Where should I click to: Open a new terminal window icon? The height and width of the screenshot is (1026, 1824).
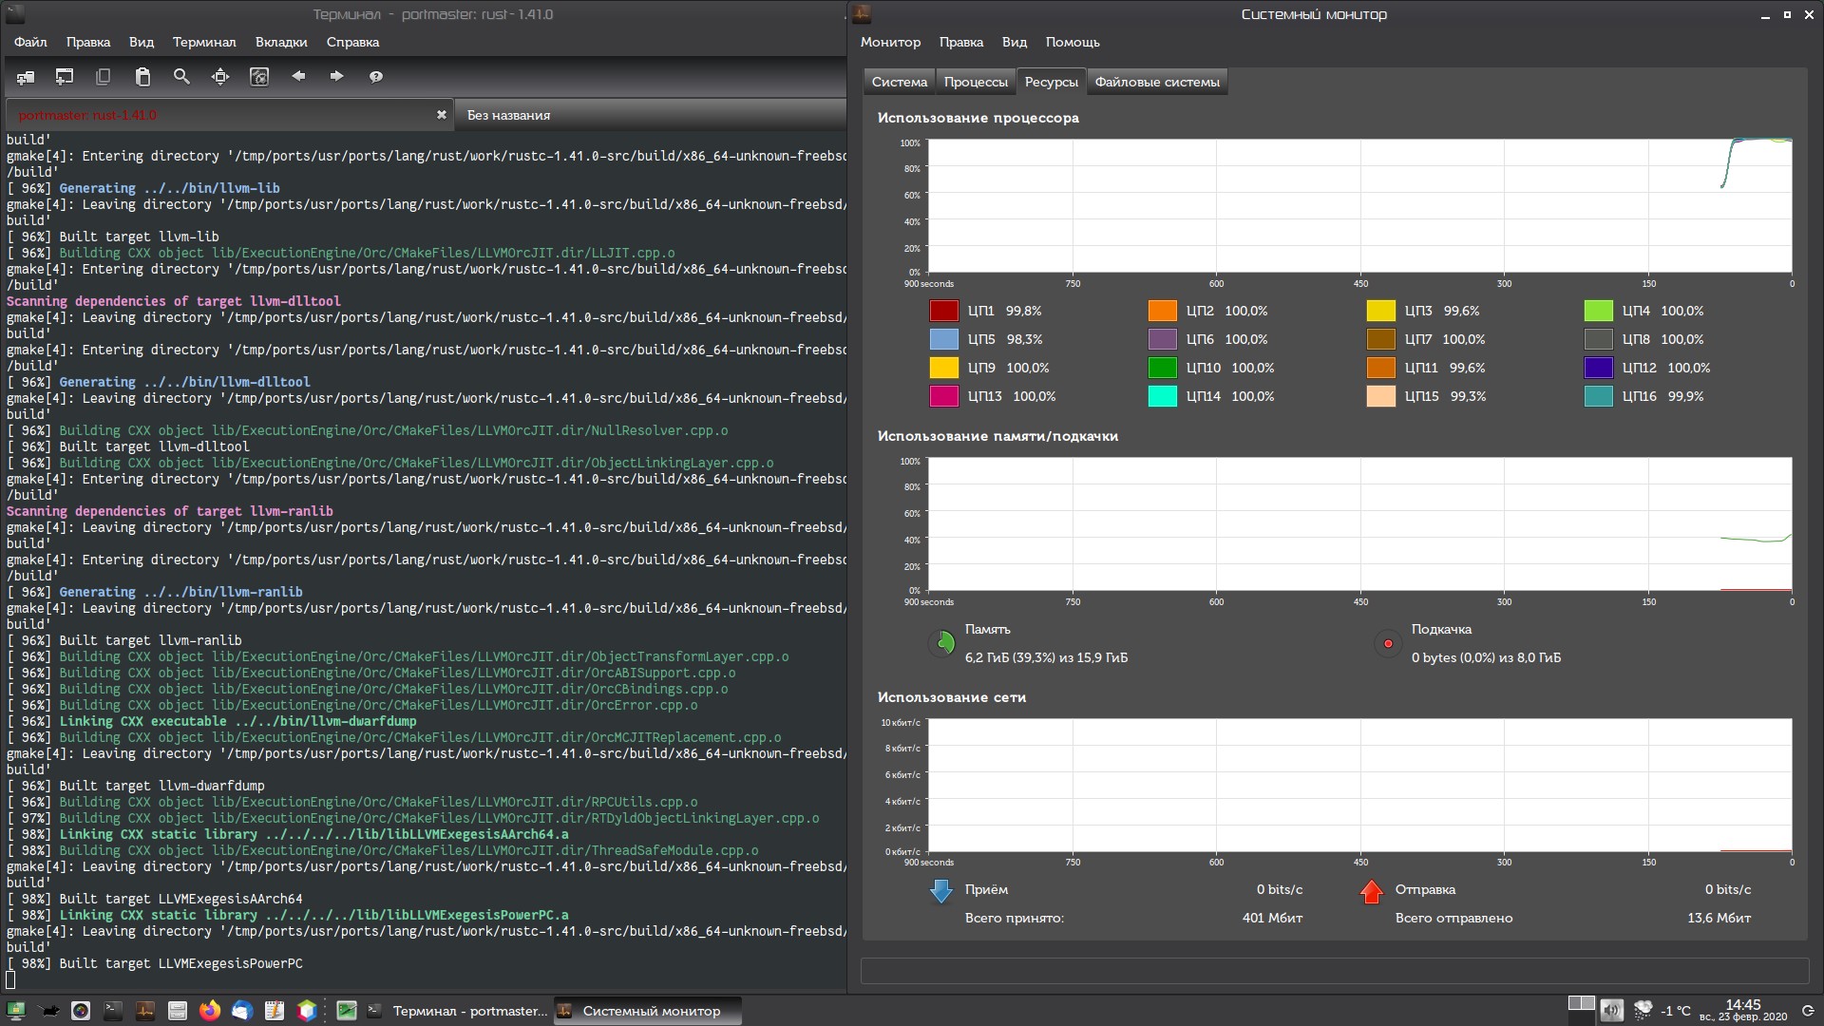point(65,77)
